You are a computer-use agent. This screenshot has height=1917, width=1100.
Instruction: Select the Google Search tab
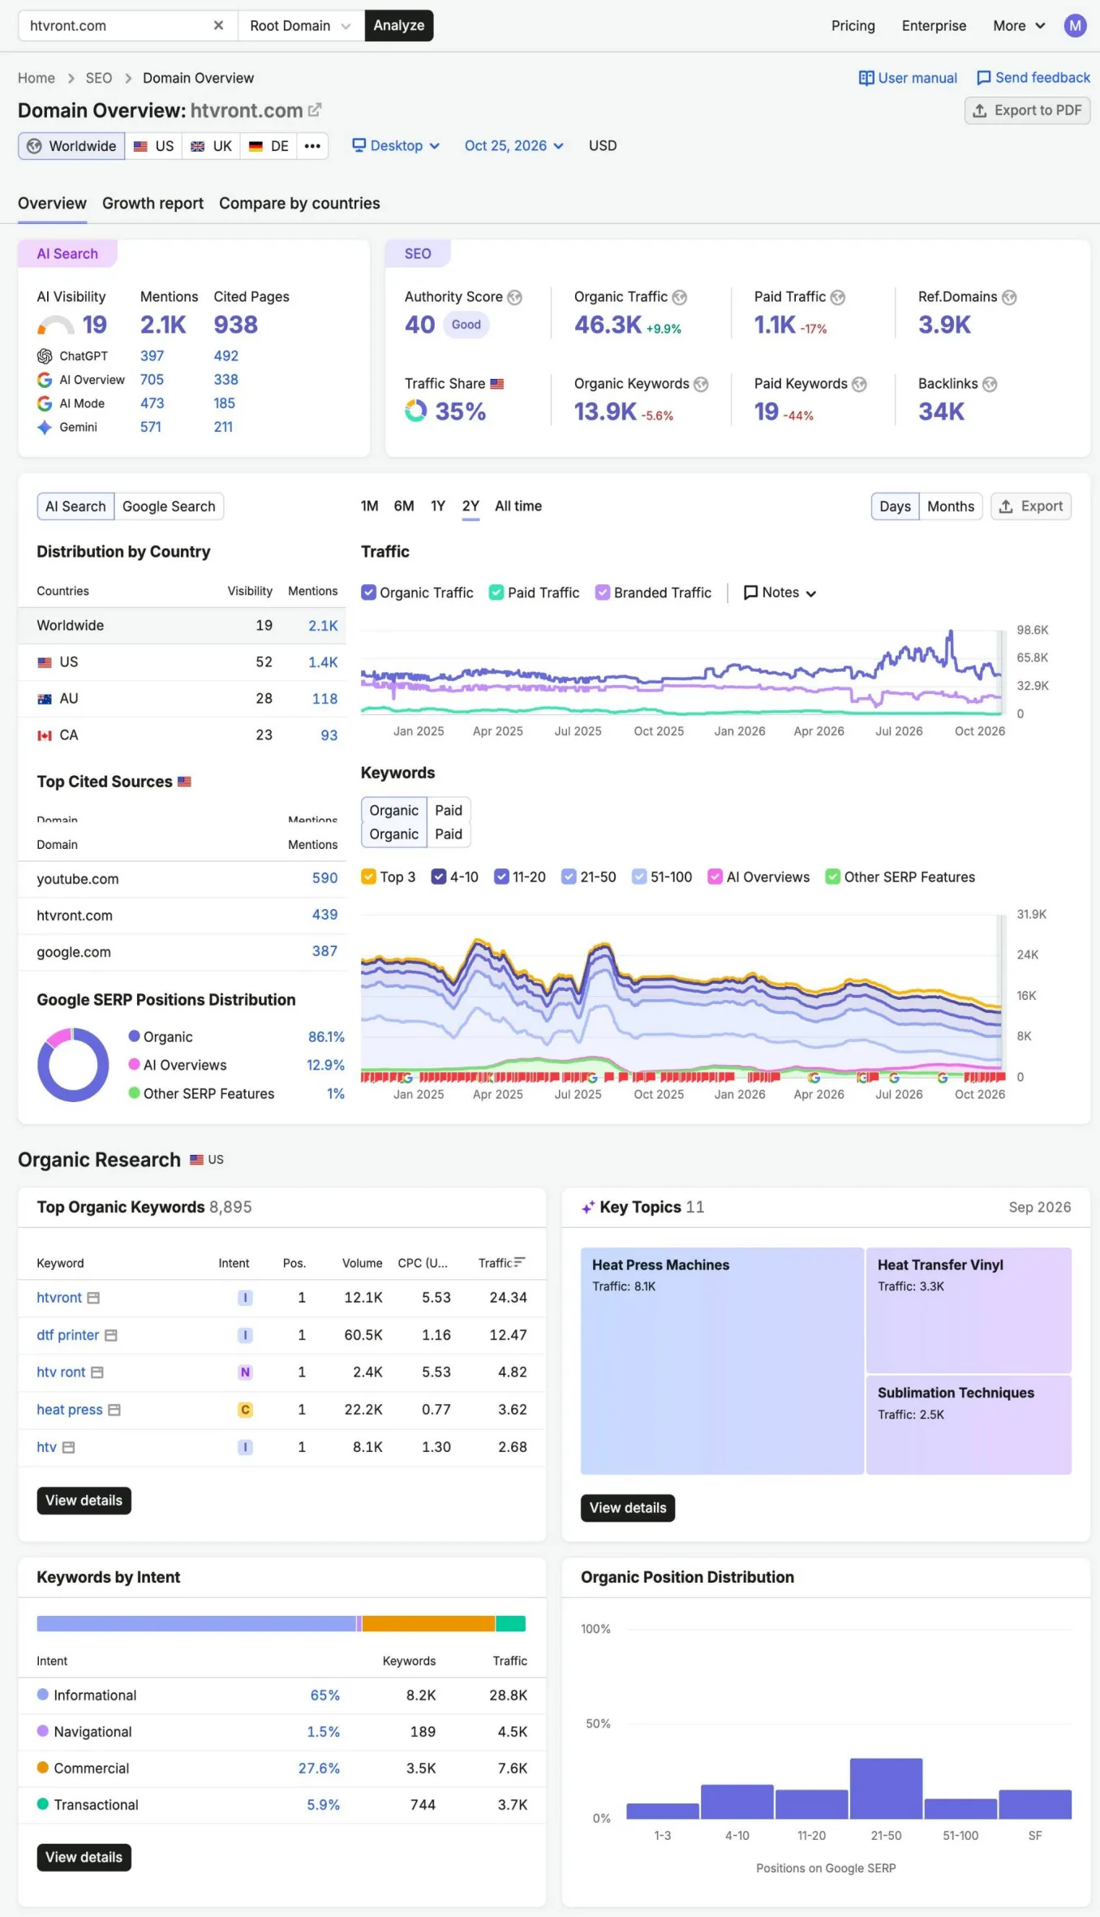coord(169,506)
